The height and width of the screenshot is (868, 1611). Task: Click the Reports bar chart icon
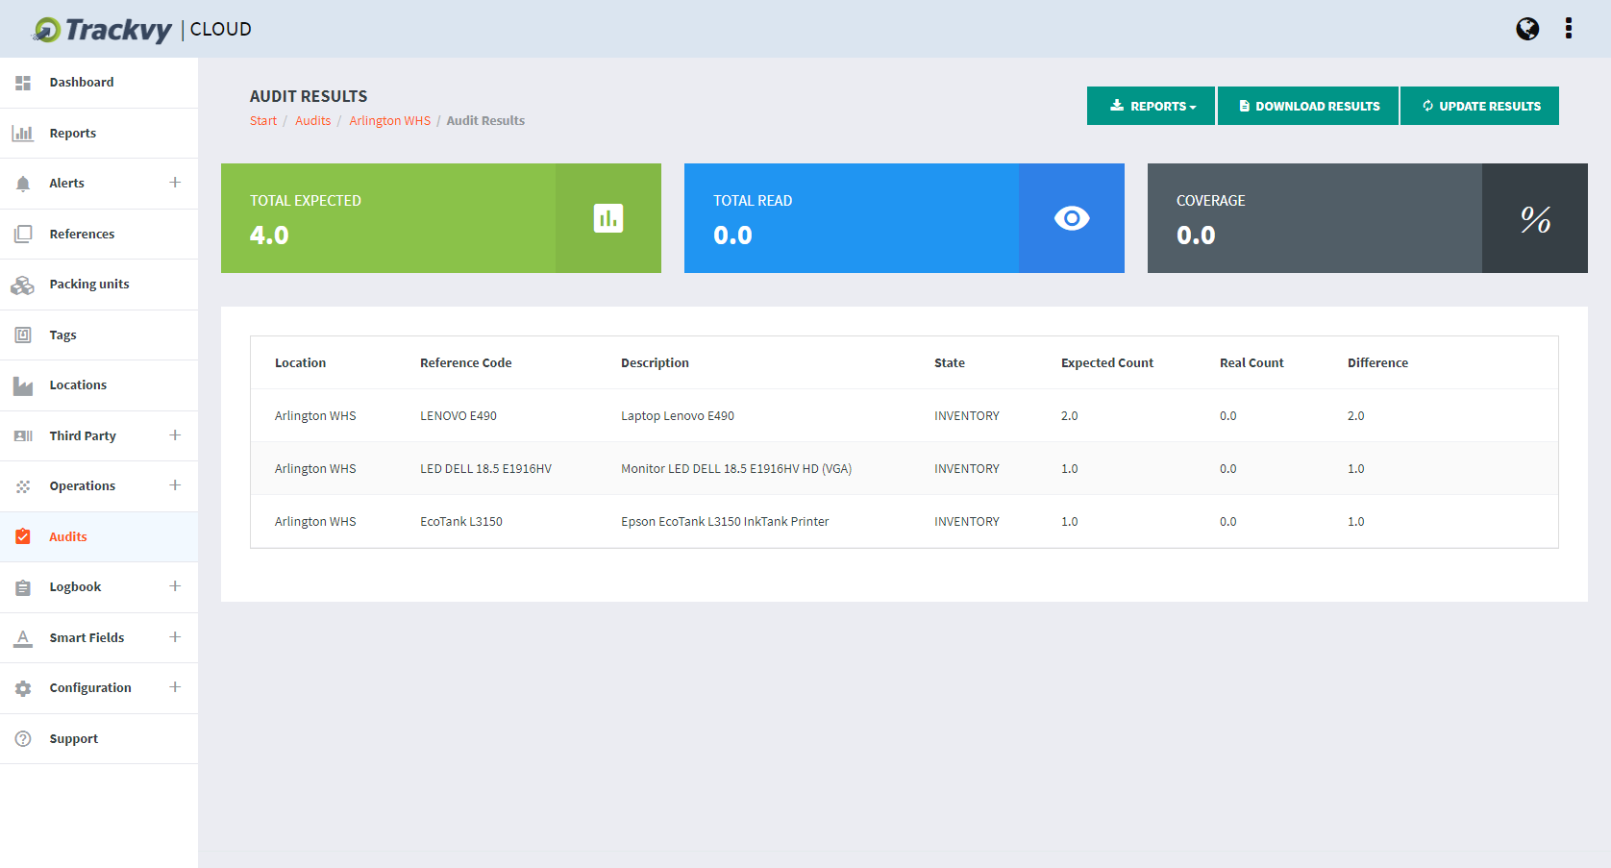coord(23,134)
